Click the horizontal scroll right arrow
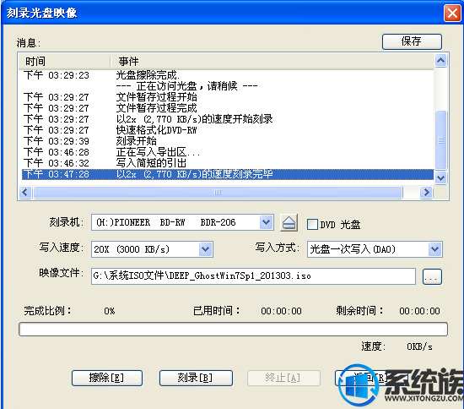 [x=426, y=193]
